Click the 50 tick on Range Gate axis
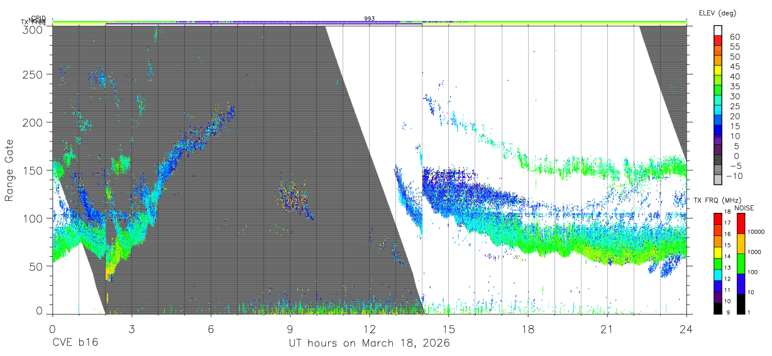The width and height of the screenshot is (772, 356). [37, 266]
